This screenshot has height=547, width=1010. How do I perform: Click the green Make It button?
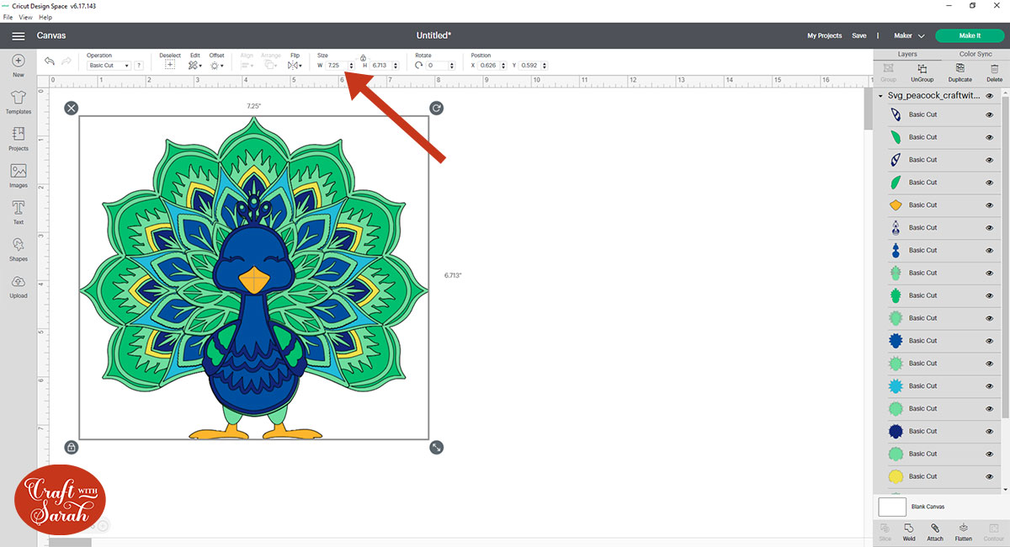point(970,35)
